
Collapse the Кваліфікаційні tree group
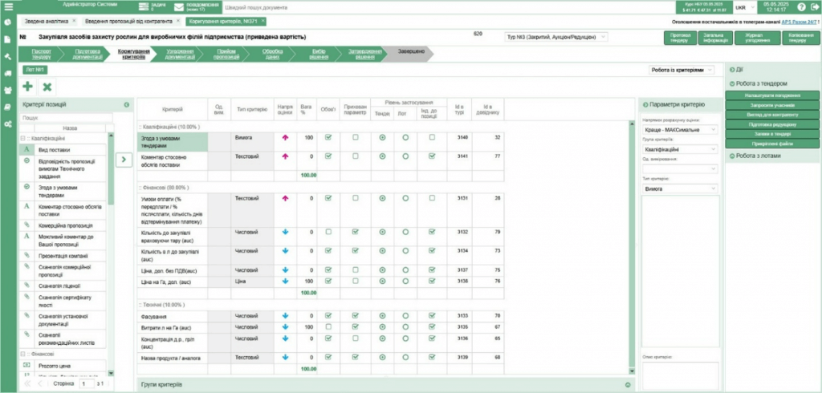[x=22, y=138]
